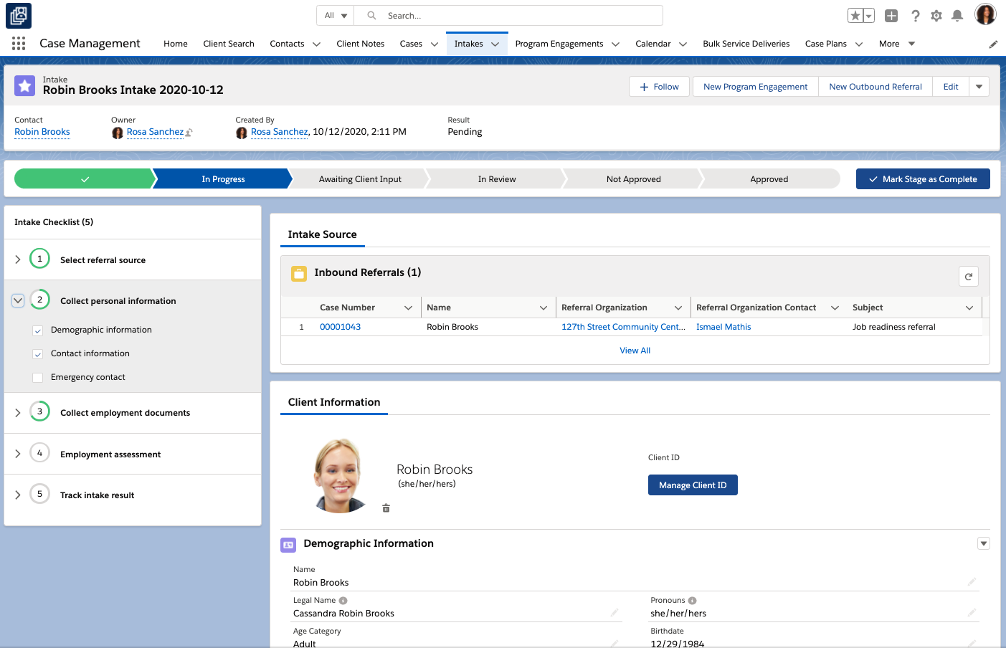
Task: Collapse the Collect personal information step
Action: 18,301
